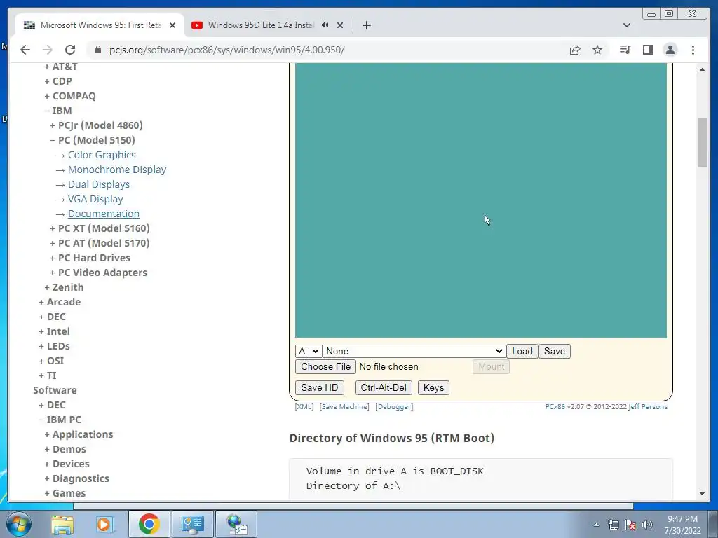
Task: Expand the AT&T tree item
Action: (61, 67)
